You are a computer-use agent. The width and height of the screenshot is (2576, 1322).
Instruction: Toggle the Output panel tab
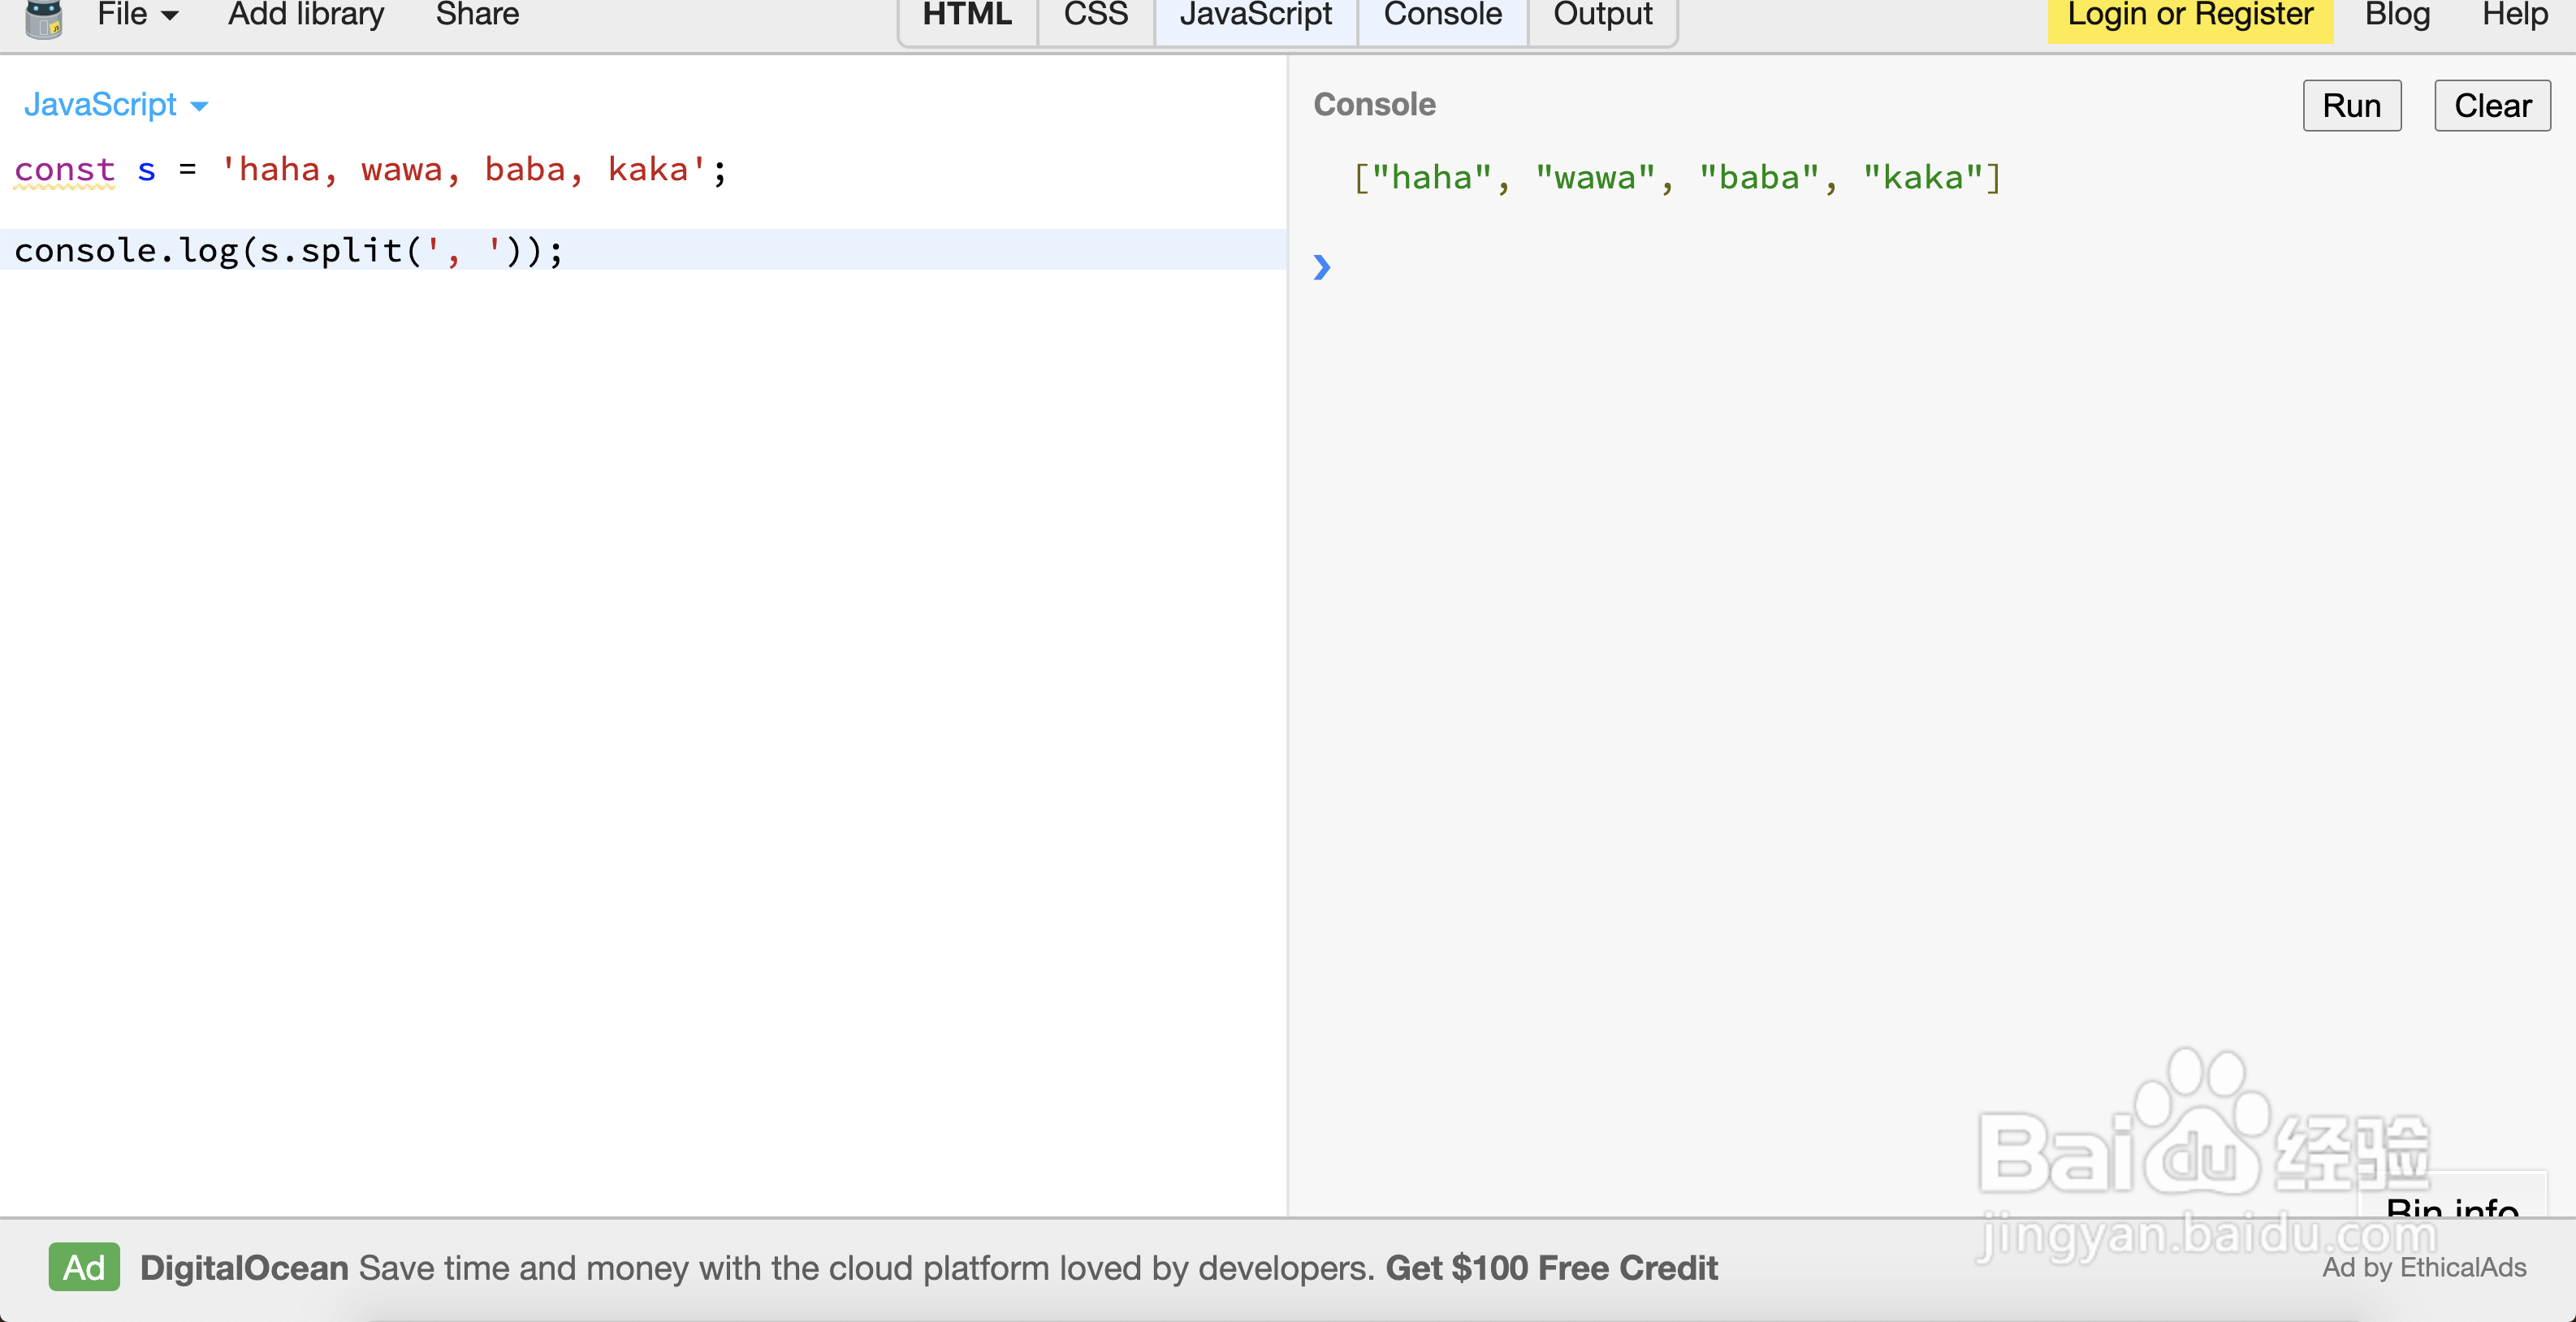[x=1602, y=15]
